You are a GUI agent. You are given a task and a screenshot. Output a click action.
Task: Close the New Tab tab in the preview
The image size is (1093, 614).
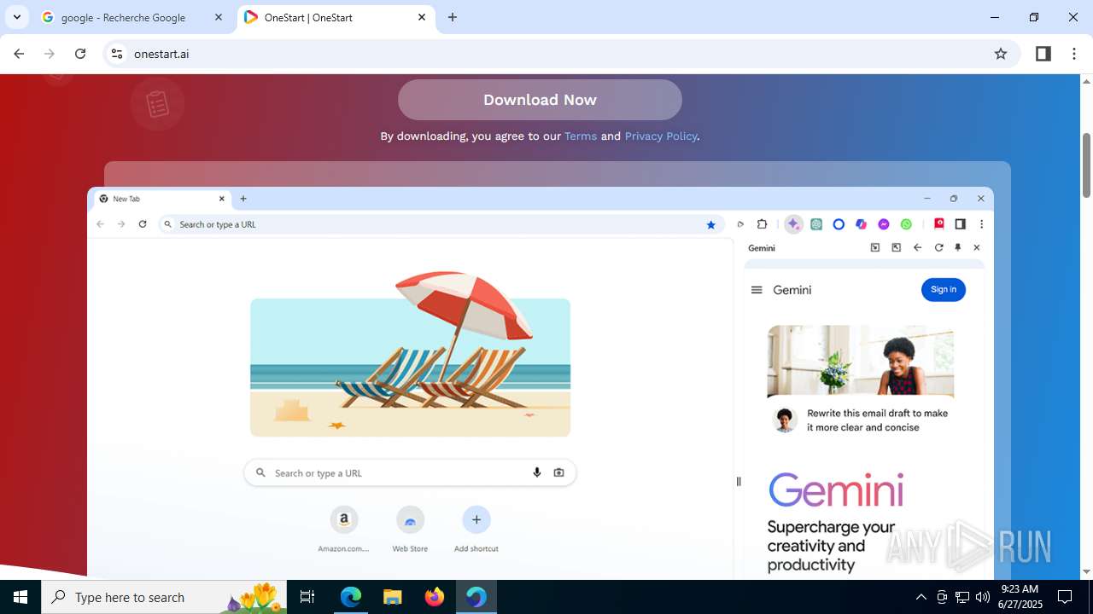coord(222,199)
